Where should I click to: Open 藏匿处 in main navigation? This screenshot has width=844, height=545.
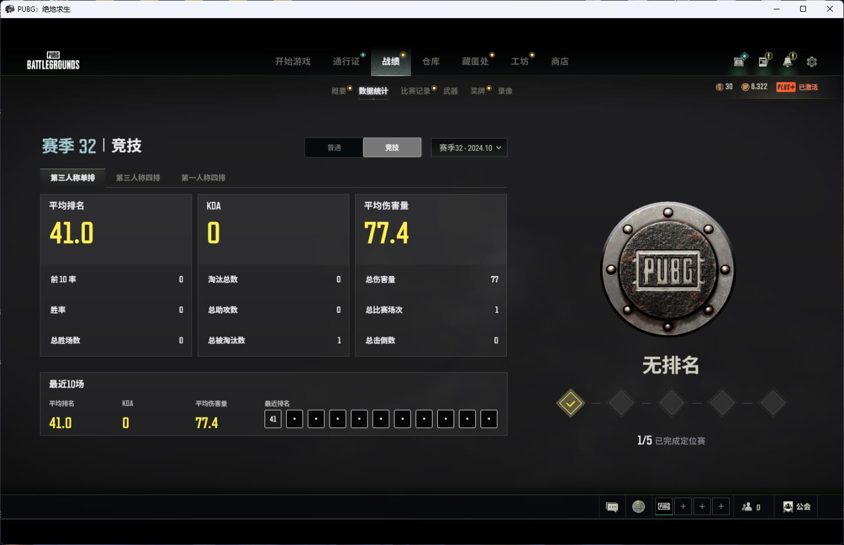(475, 61)
